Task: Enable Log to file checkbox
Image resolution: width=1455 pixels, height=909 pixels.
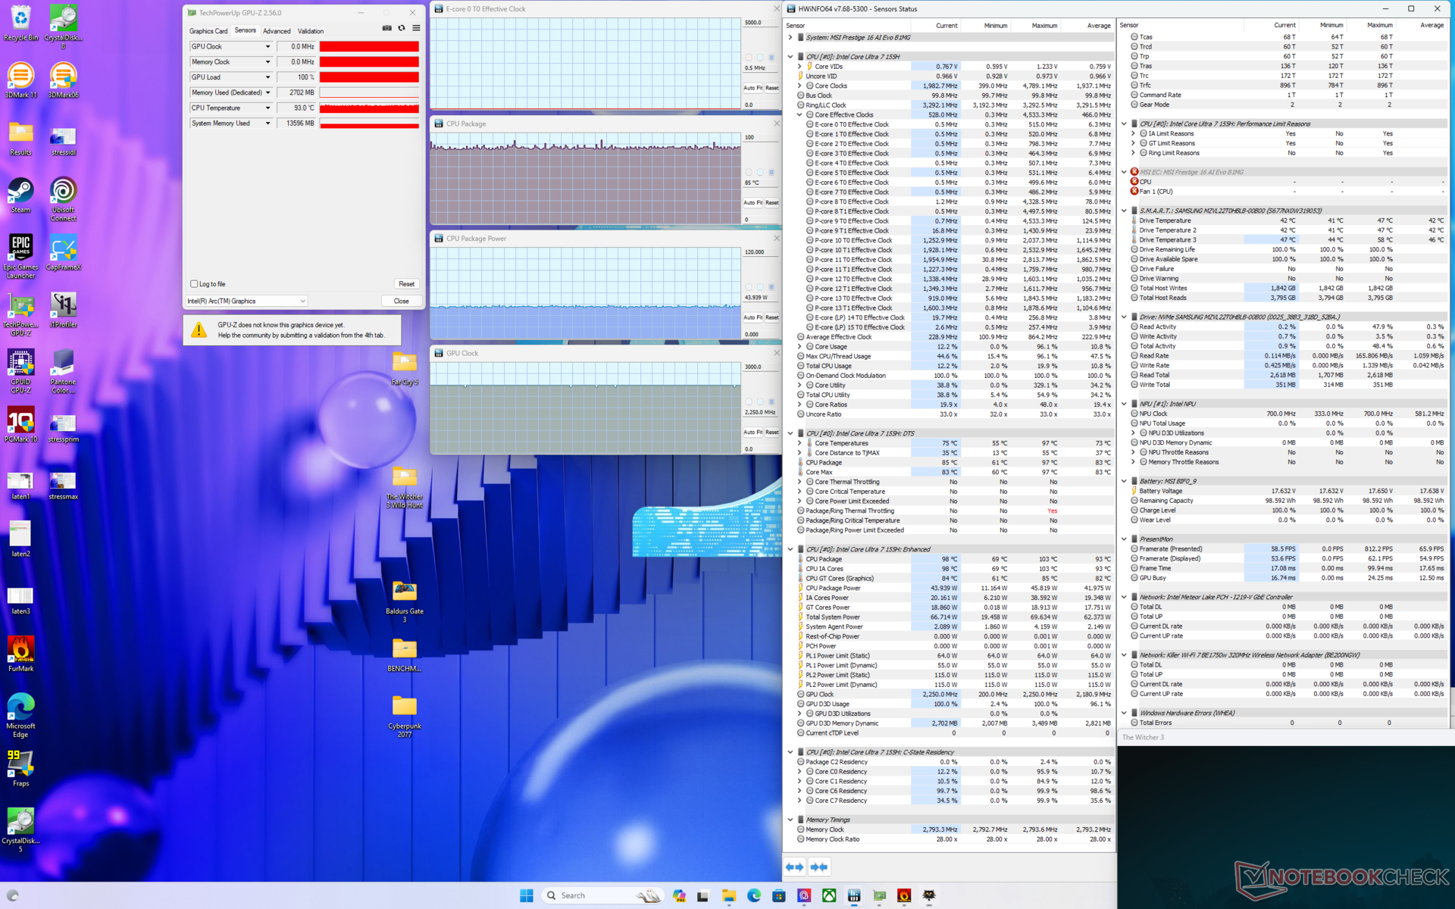Action: pos(194,284)
